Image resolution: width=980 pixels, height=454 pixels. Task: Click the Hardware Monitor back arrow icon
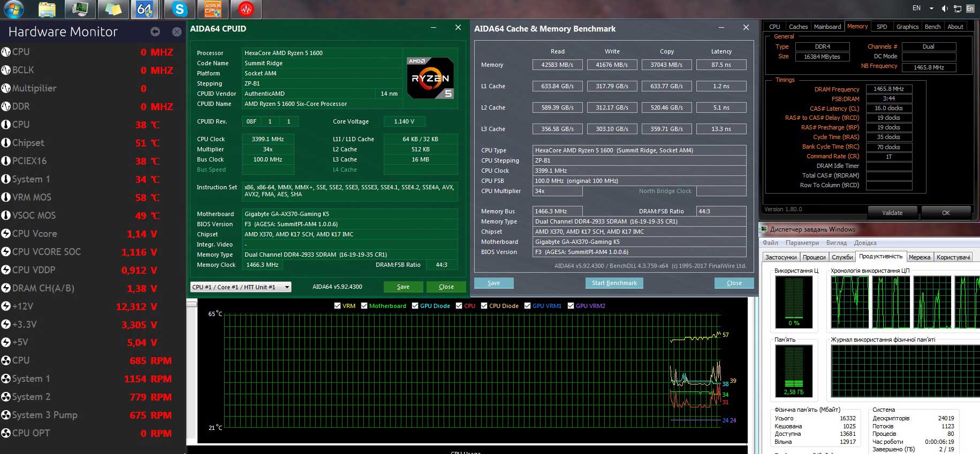(155, 32)
